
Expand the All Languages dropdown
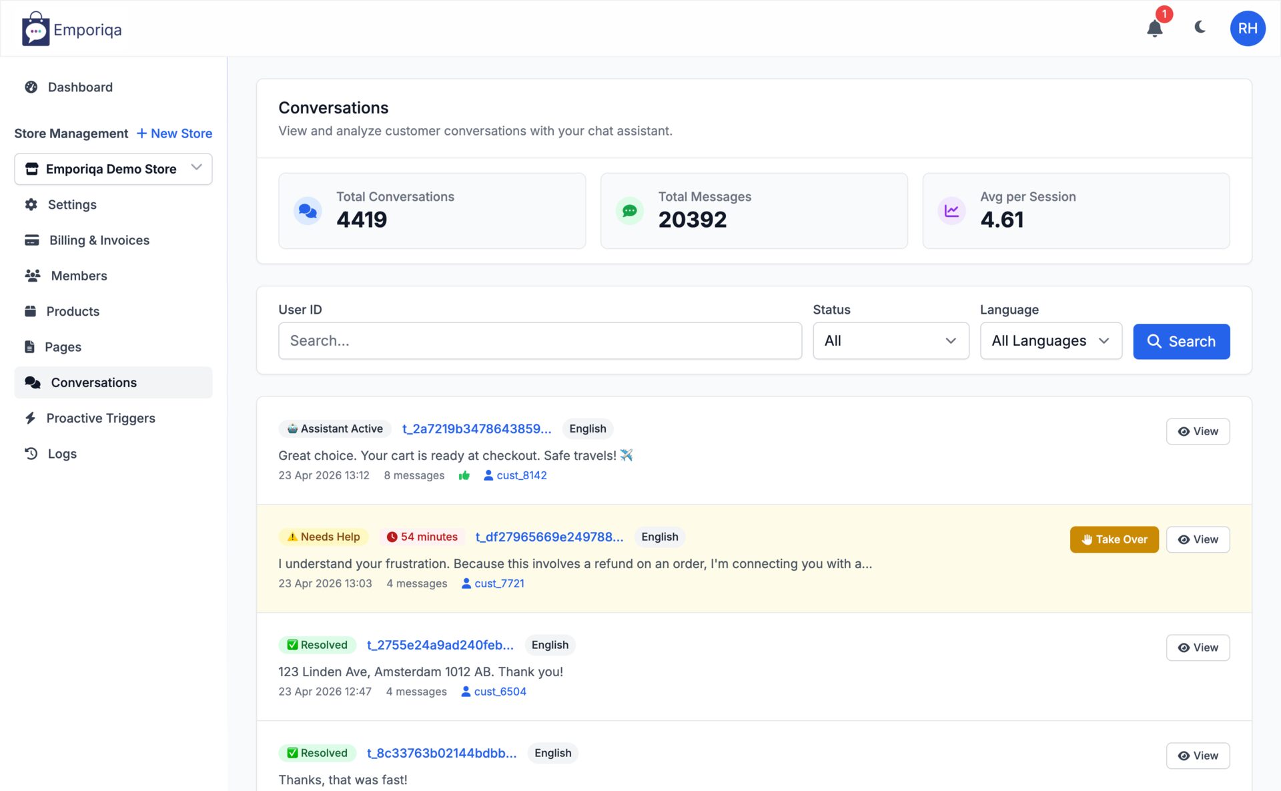click(x=1051, y=340)
